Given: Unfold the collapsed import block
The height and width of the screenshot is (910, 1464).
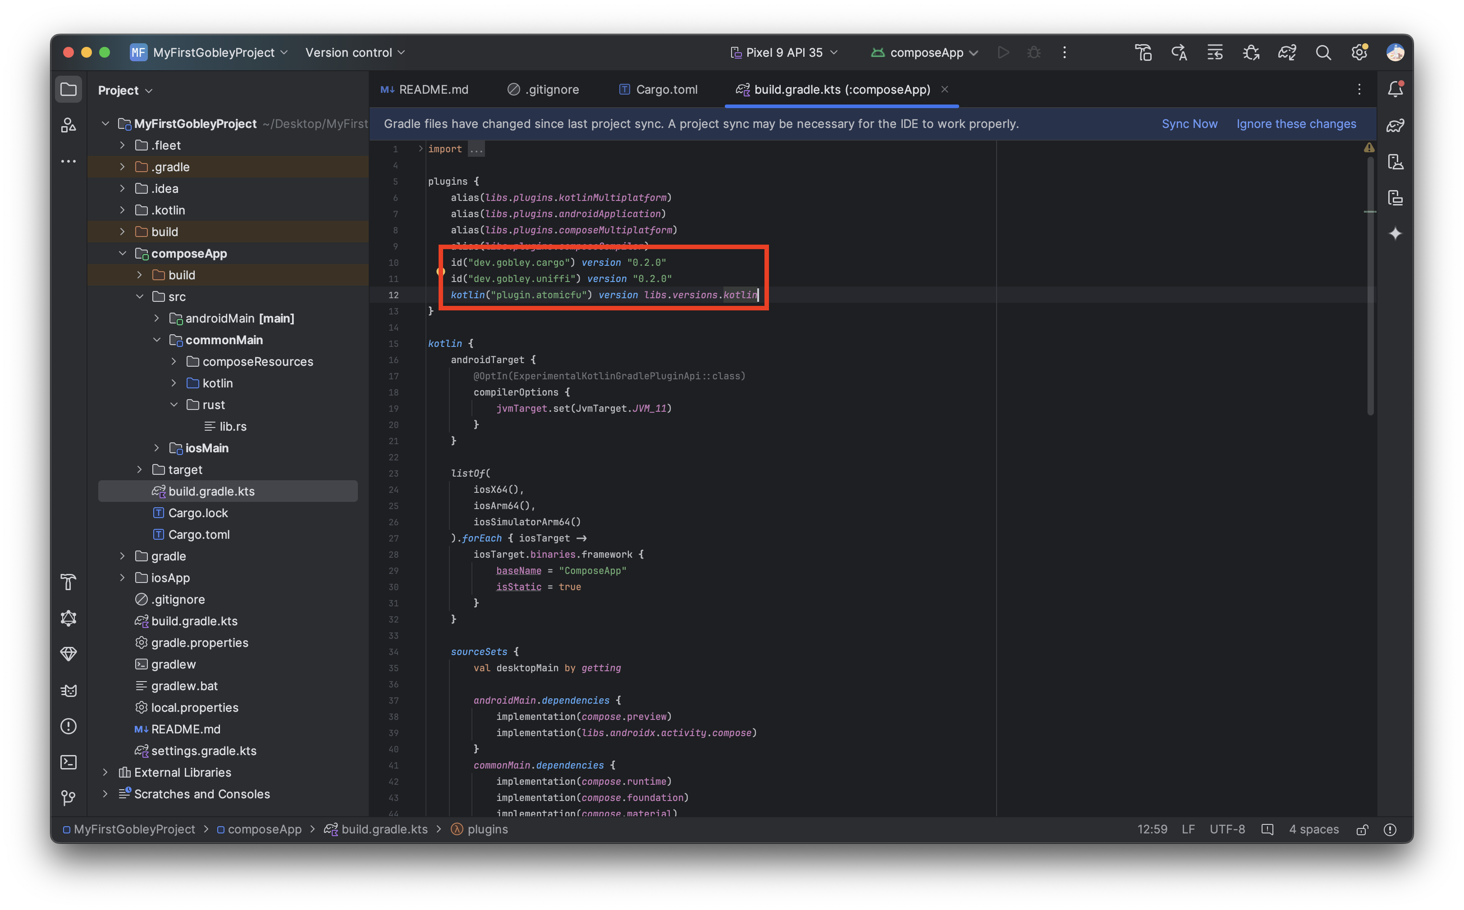Looking at the screenshot, I should tap(421, 149).
